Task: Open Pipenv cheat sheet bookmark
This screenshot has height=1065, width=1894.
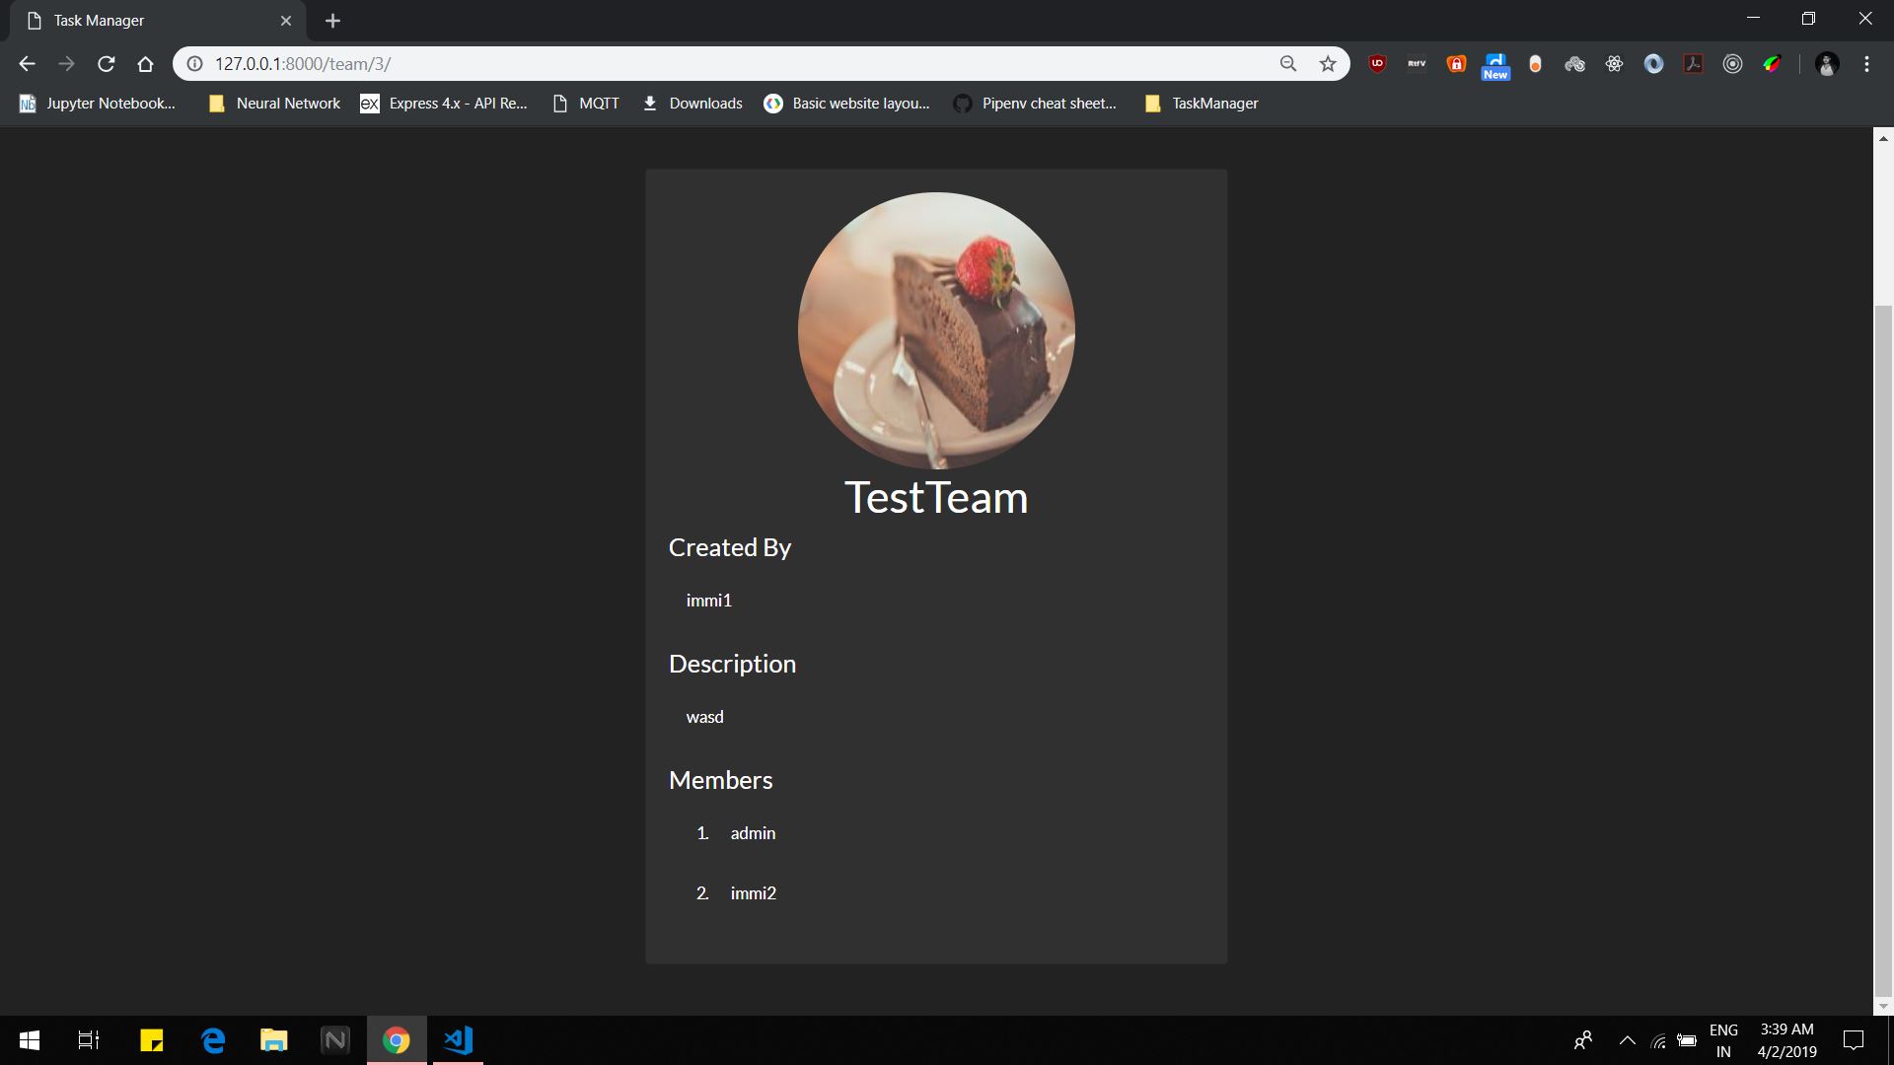Action: click(x=1036, y=104)
